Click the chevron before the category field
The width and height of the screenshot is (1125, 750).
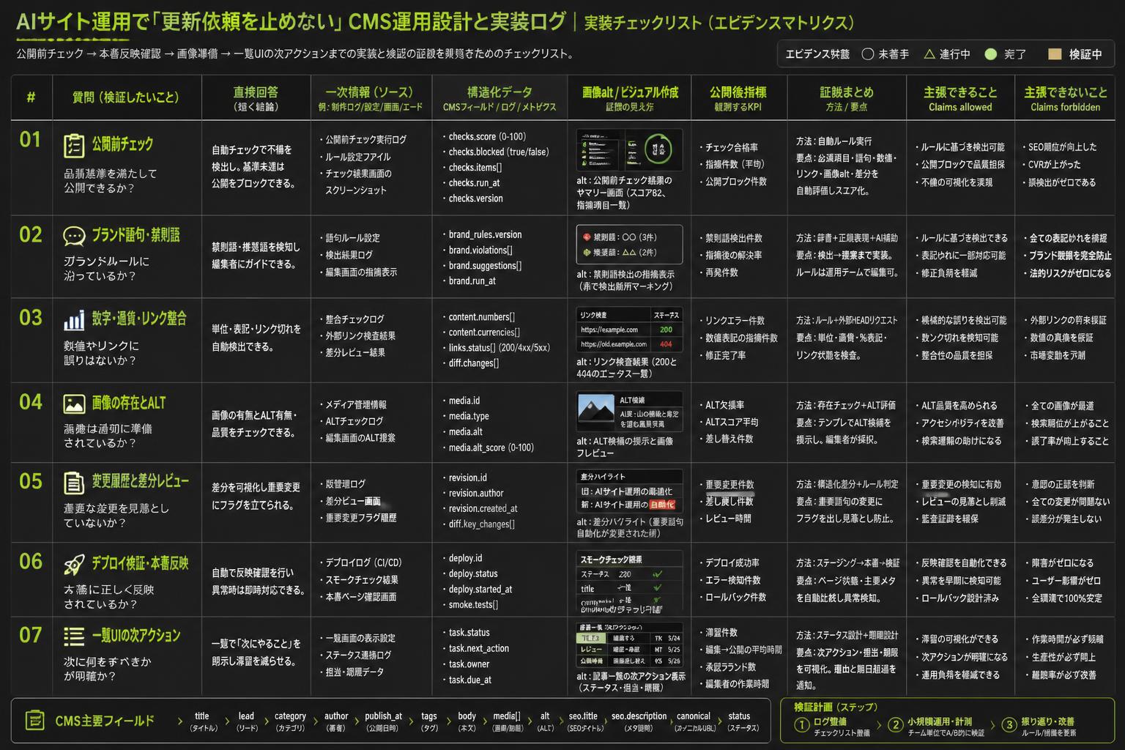pyautogui.click(x=266, y=721)
